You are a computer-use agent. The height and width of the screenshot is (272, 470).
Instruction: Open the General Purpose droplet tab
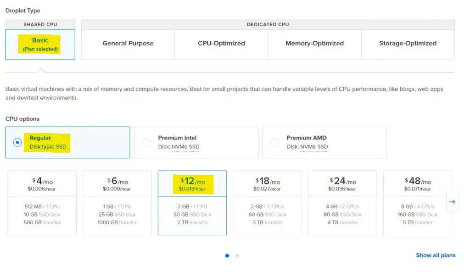click(x=128, y=44)
